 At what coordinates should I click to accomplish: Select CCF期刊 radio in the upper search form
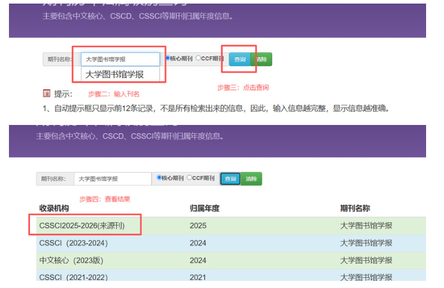pyautogui.click(x=198, y=58)
